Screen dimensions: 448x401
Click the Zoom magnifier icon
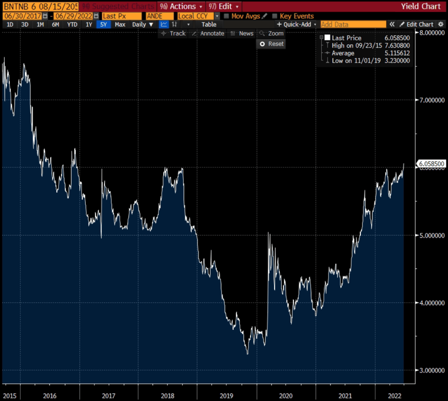coord(262,33)
